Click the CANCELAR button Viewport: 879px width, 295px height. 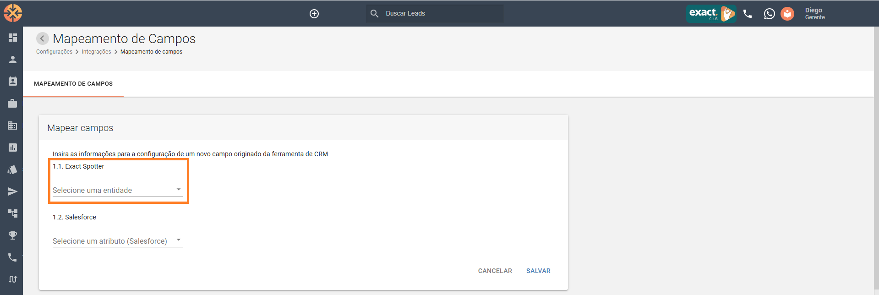point(495,271)
